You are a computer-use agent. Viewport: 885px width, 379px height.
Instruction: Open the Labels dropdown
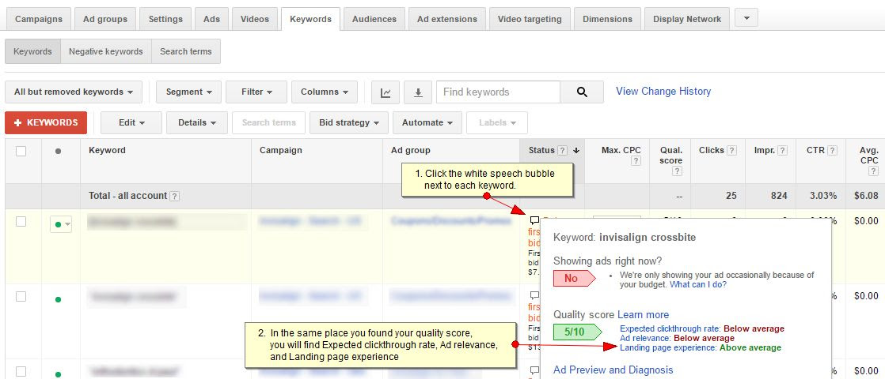[x=497, y=122]
